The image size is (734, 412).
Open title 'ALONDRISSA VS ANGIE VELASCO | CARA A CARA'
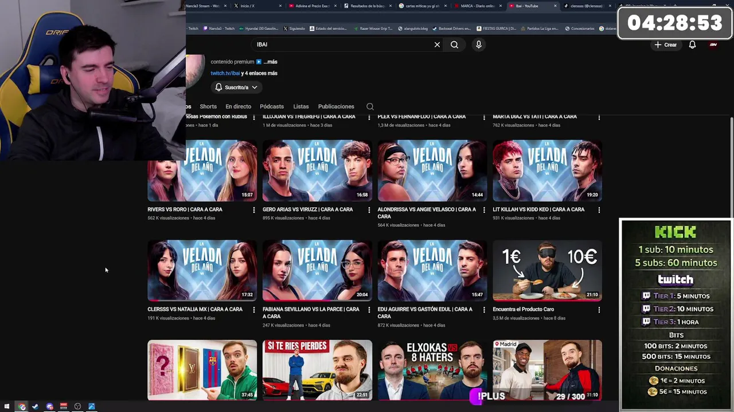point(427,213)
